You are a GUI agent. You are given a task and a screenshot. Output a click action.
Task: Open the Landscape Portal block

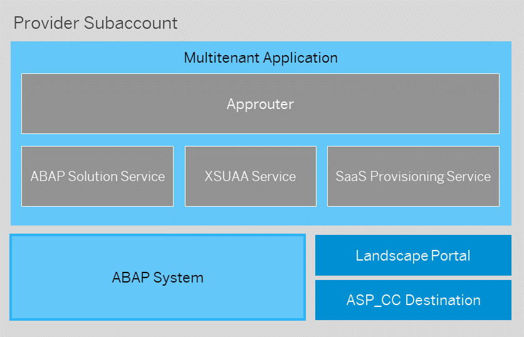pyautogui.click(x=414, y=255)
